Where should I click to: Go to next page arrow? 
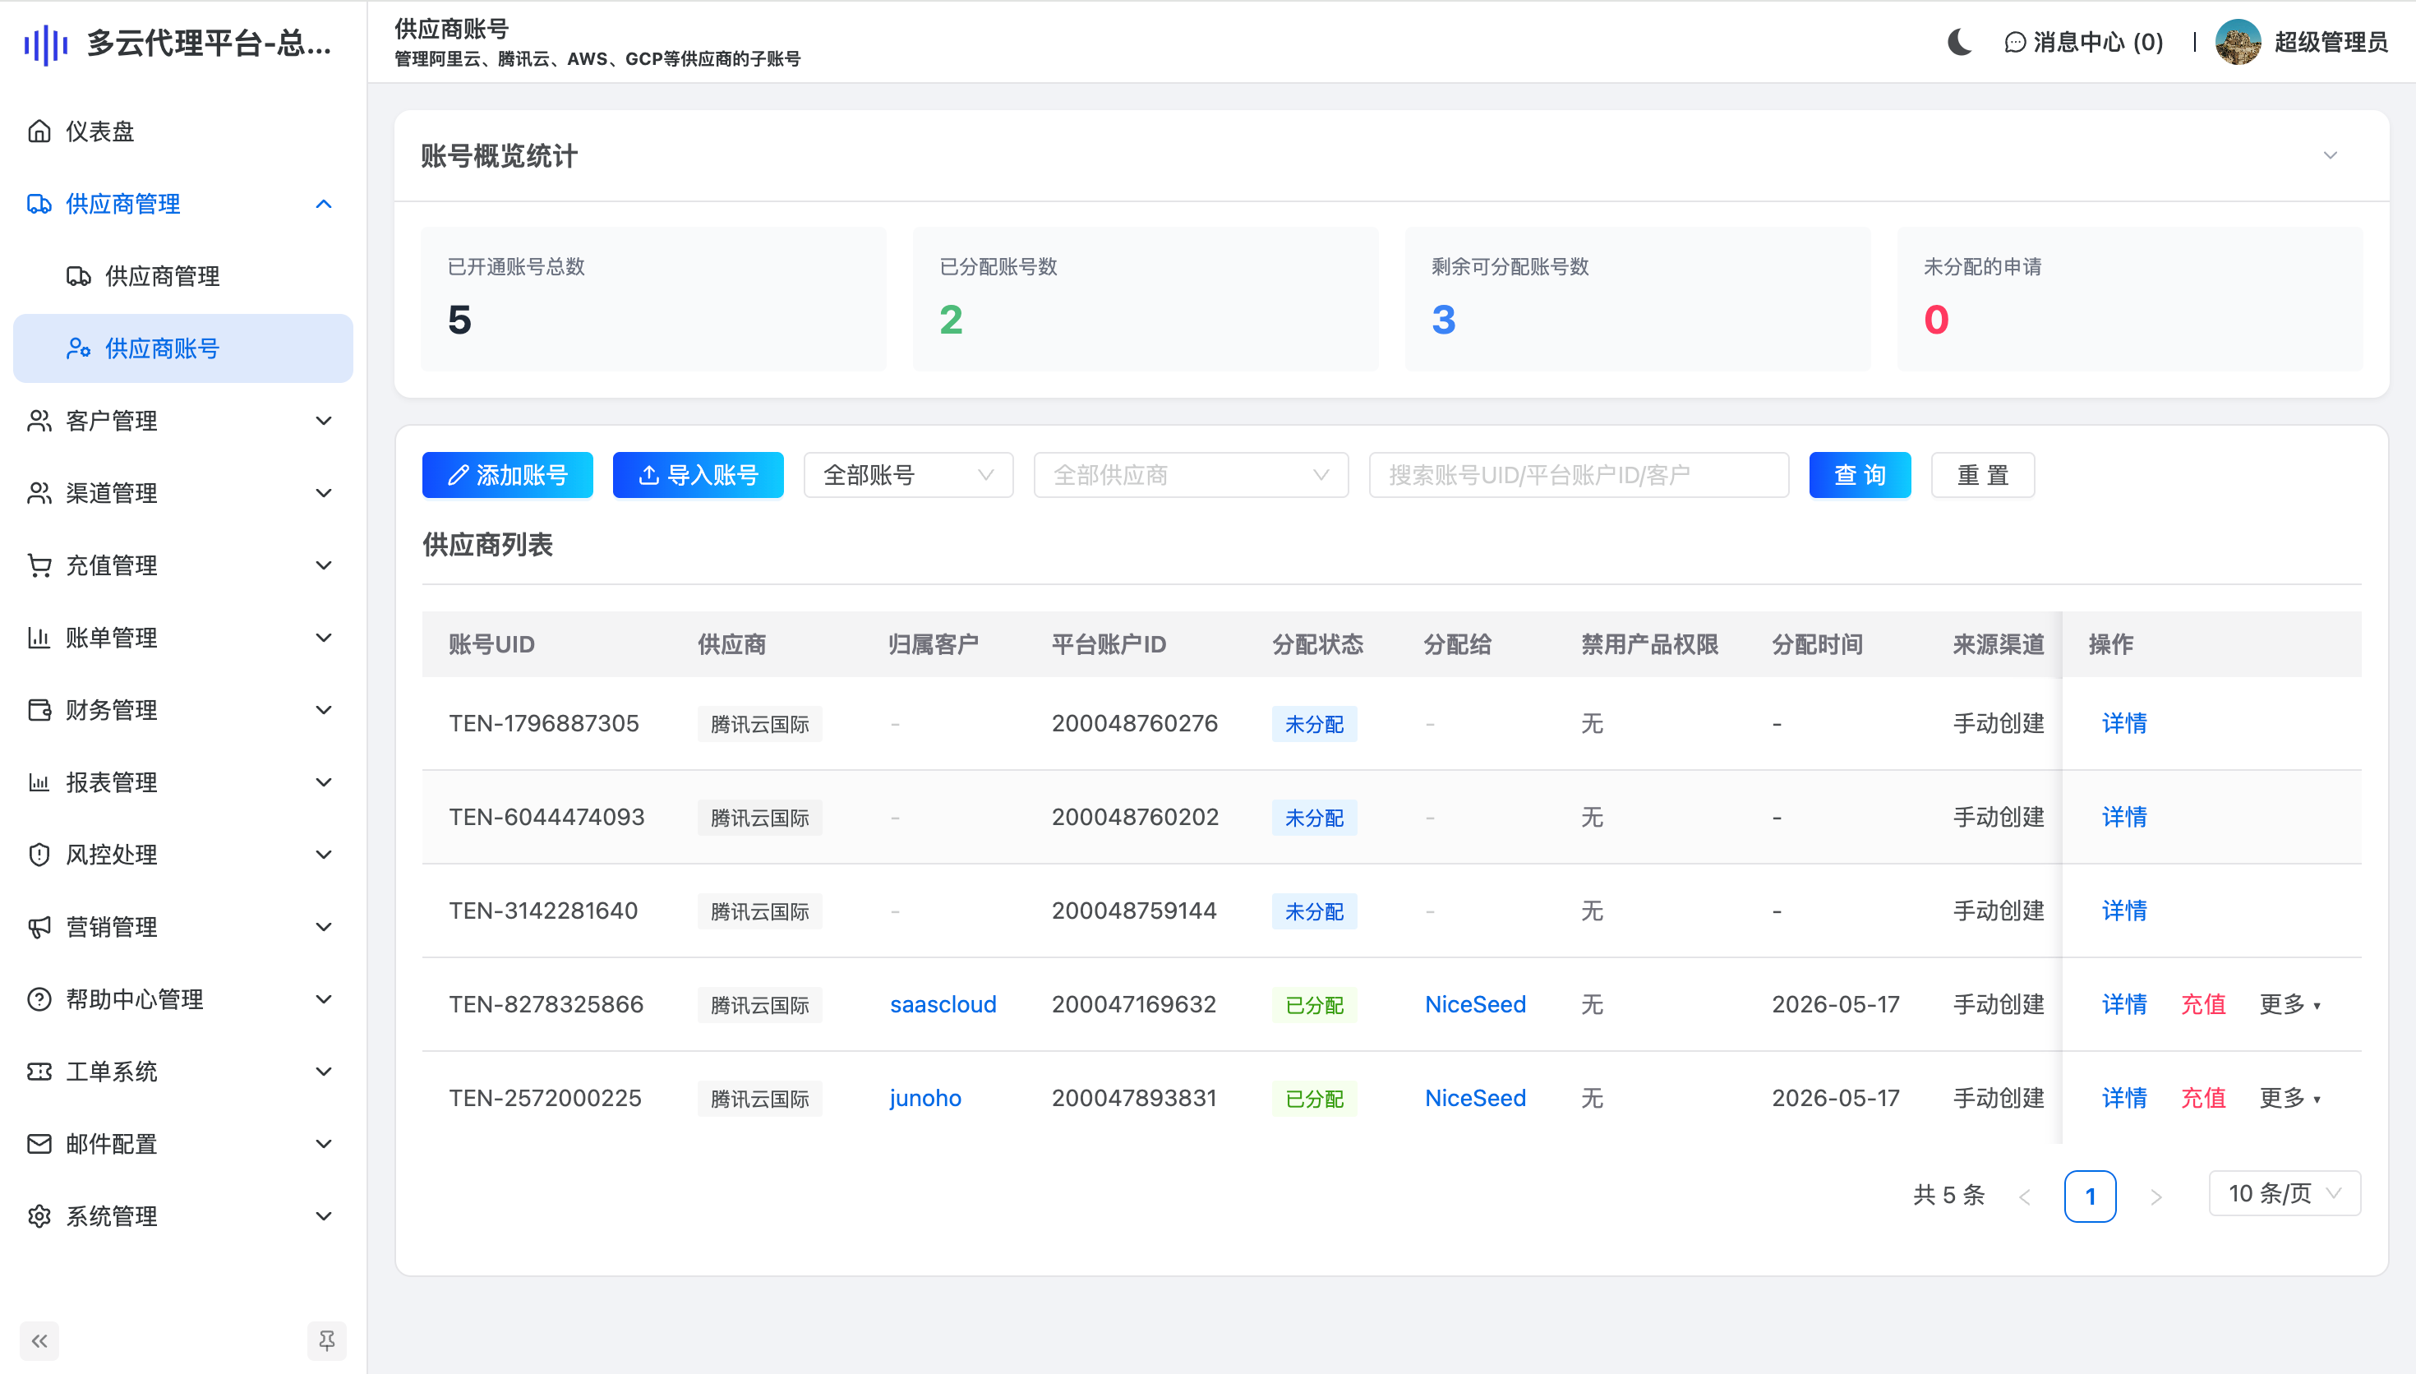click(x=2155, y=1196)
